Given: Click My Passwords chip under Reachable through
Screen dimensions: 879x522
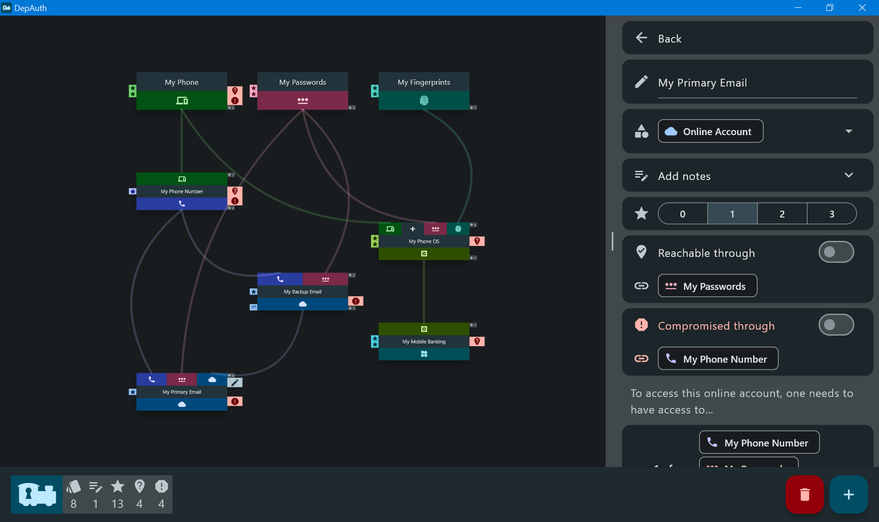Looking at the screenshot, I should [707, 286].
